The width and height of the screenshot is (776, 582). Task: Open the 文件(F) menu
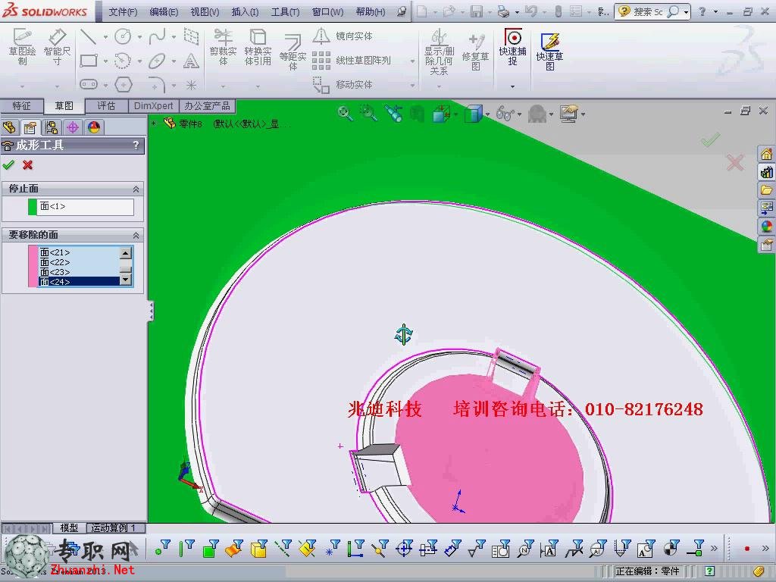[x=124, y=11]
